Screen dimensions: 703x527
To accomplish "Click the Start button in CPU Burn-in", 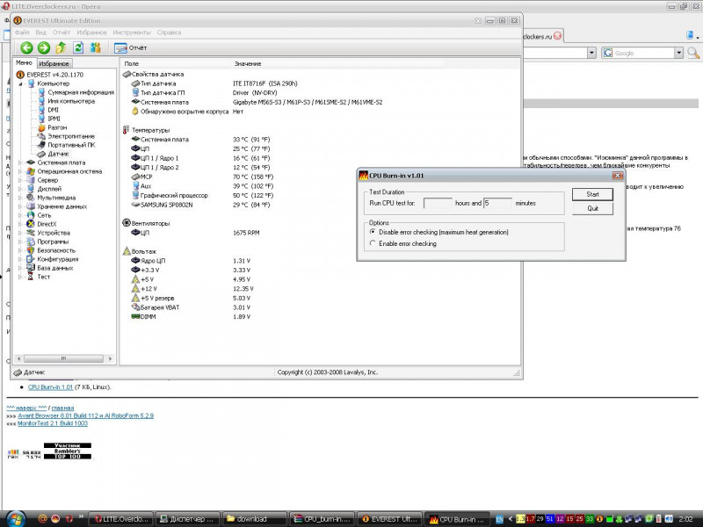I will click(592, 194).
